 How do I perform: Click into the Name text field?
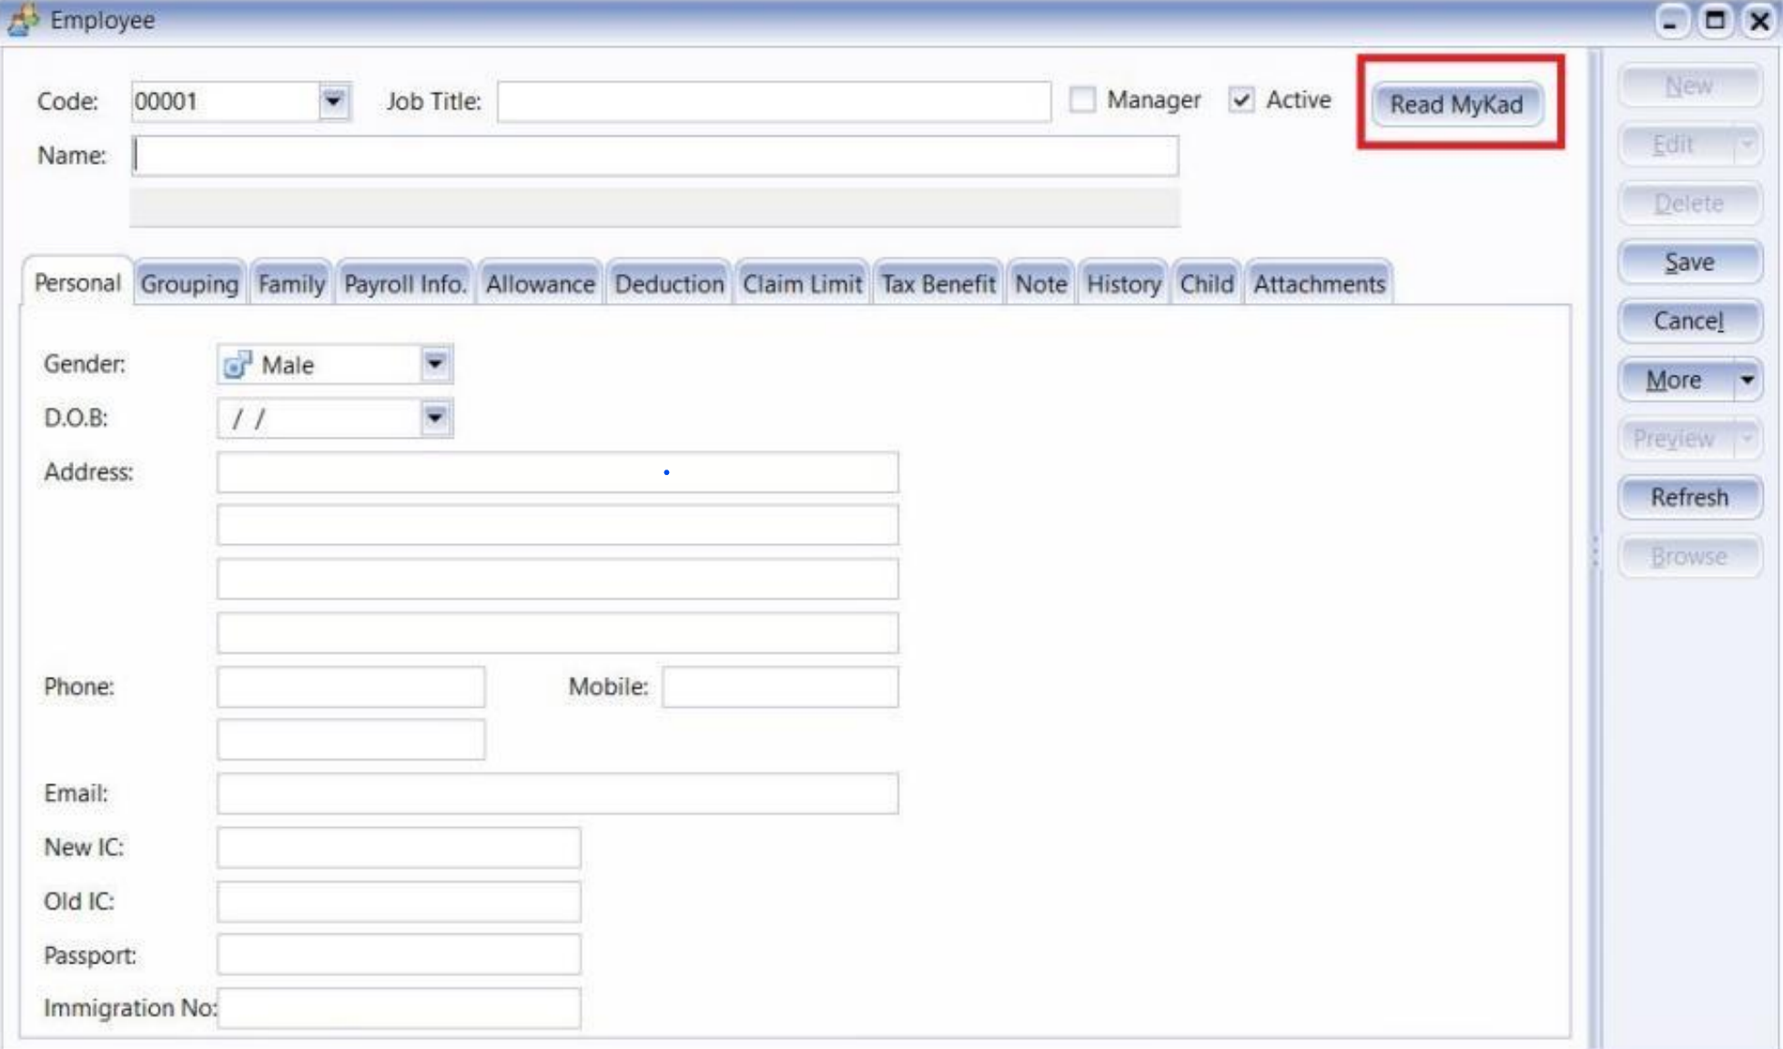click(x=655, y=156)
